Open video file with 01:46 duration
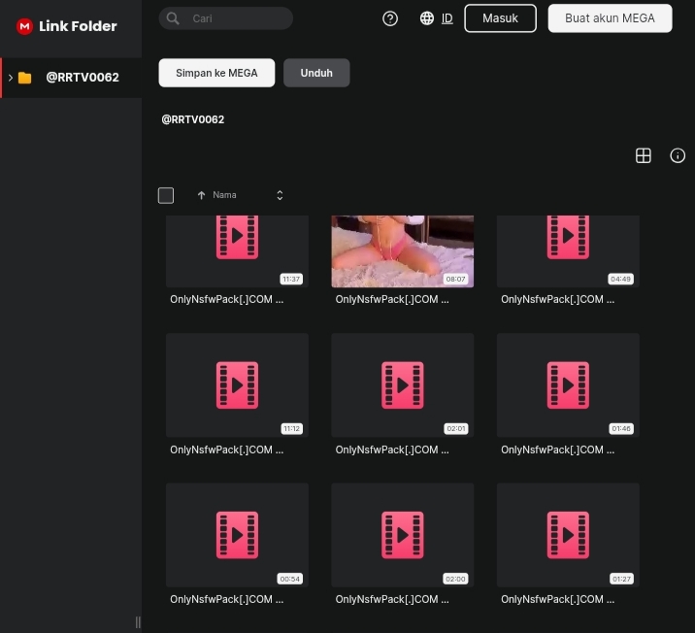The width and height of the screenshot is (695, 633). (568, 385)
